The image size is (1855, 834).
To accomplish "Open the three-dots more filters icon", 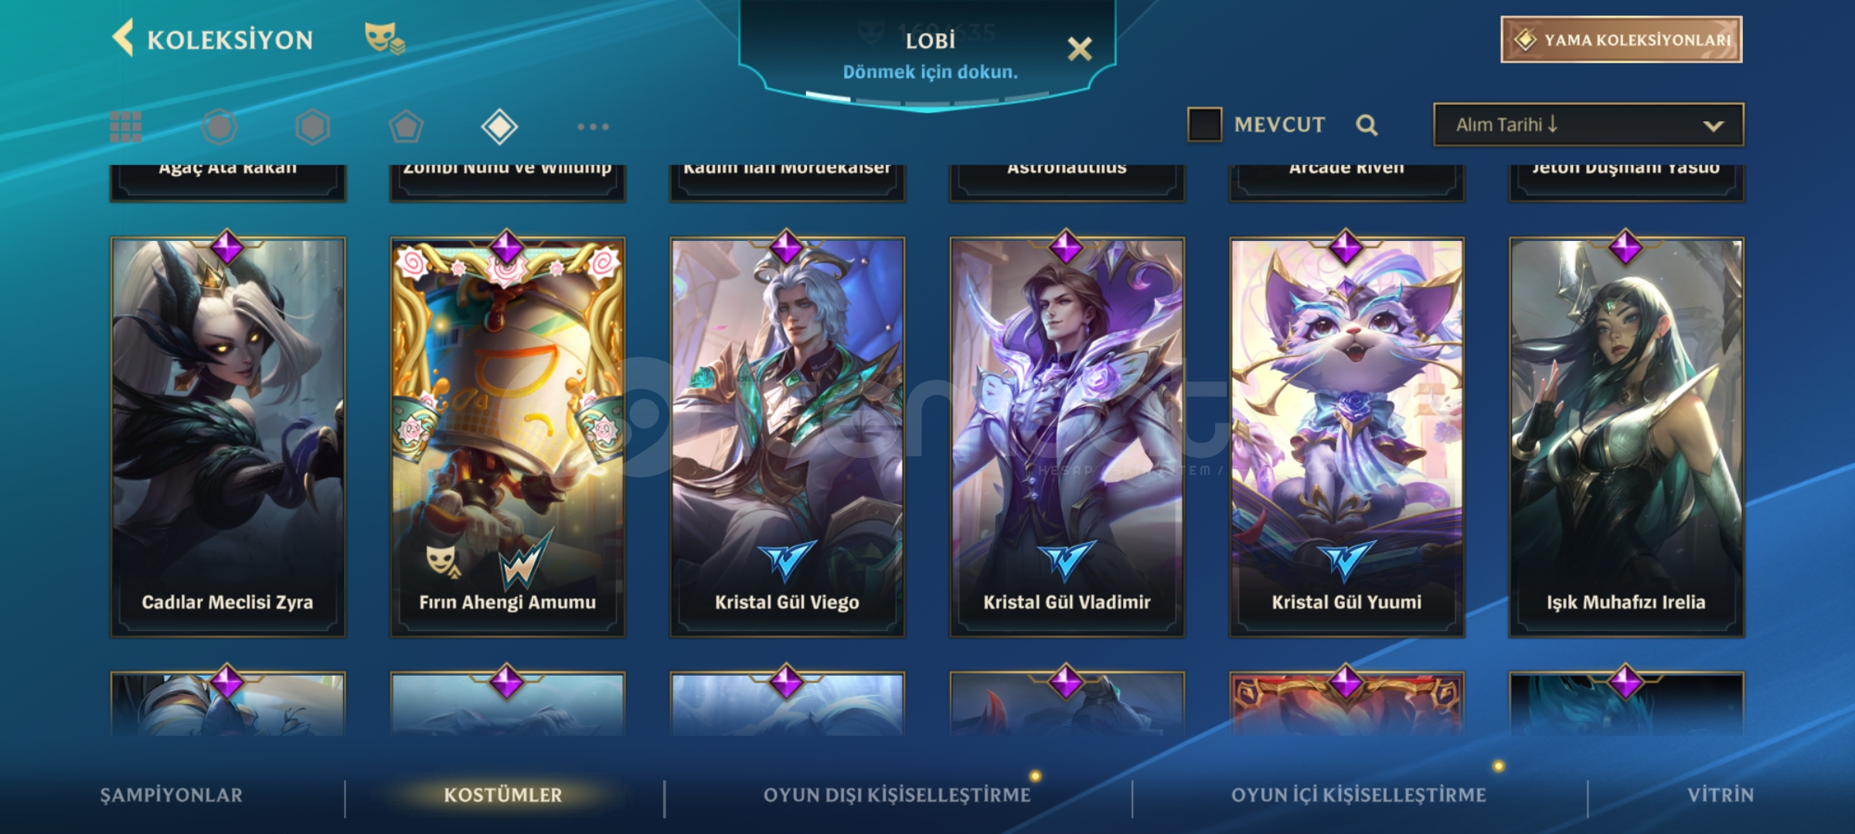I will 593,127.
